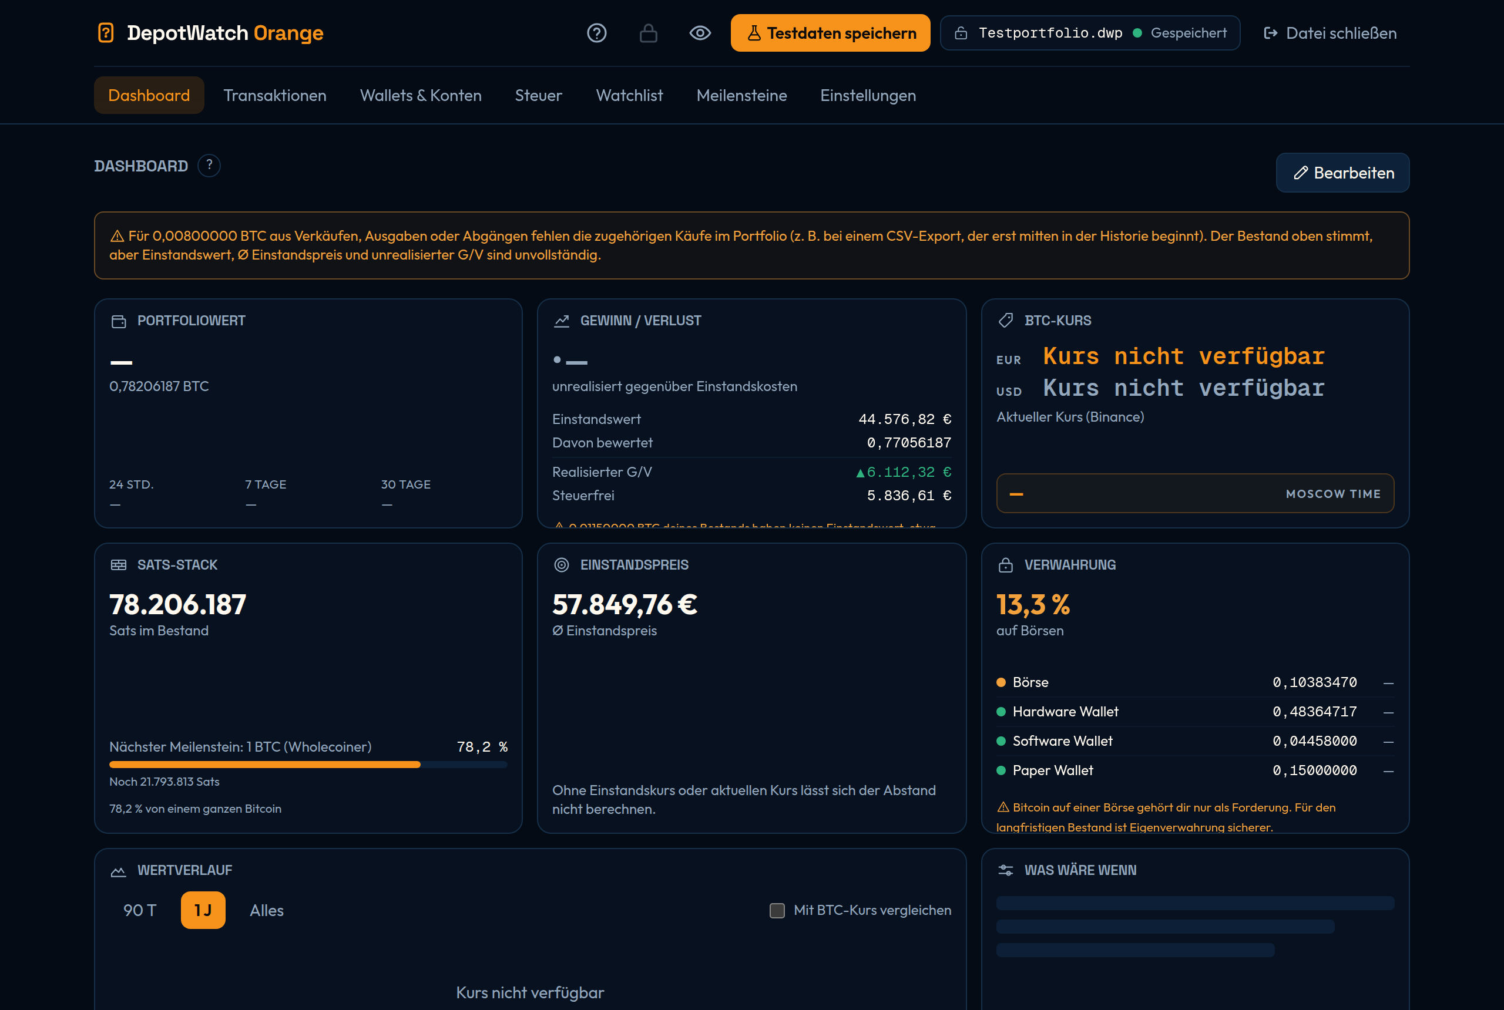Screen dimensions: 1504x1010
Task: Click the Wholecoiner milestone progress bar
Action: (308, 765)
